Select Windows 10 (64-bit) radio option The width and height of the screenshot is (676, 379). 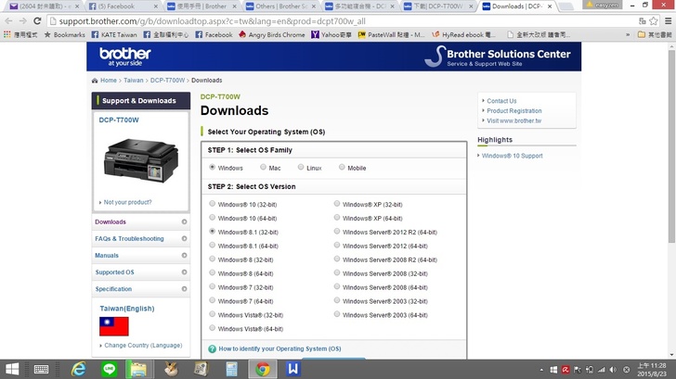[x=213, y=218]
